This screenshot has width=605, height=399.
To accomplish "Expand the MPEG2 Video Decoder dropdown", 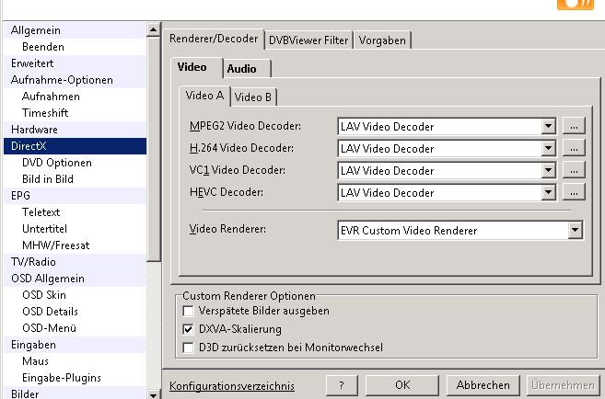I will point(549,127).
